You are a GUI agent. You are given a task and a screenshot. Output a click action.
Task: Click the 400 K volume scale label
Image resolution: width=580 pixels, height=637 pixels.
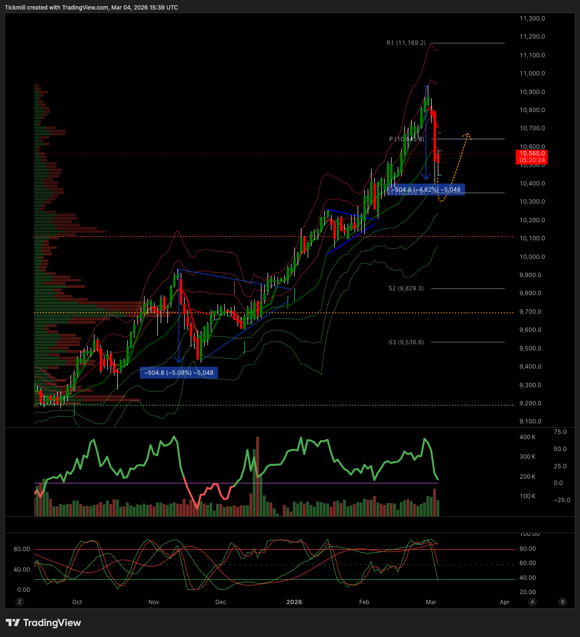528,437
